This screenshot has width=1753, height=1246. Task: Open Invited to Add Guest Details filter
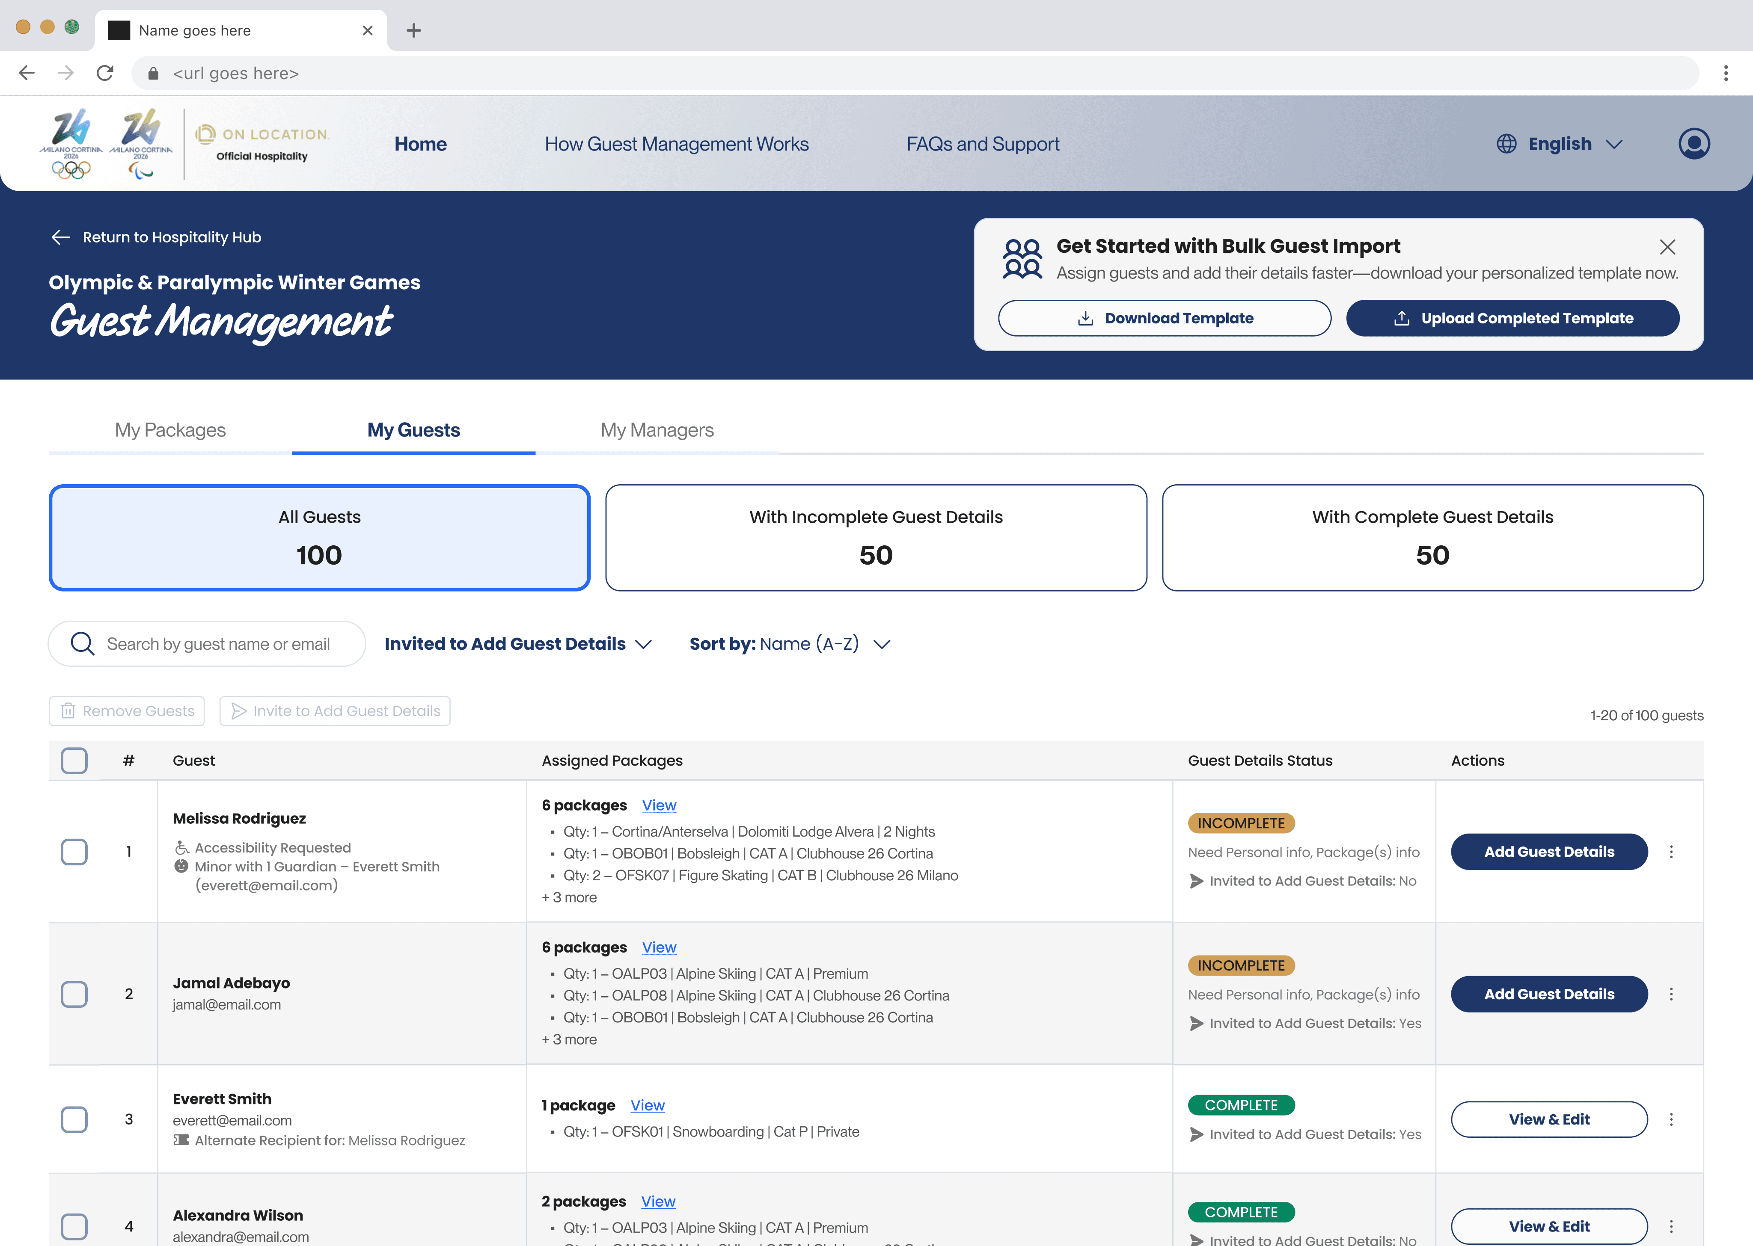pos(518,644)
